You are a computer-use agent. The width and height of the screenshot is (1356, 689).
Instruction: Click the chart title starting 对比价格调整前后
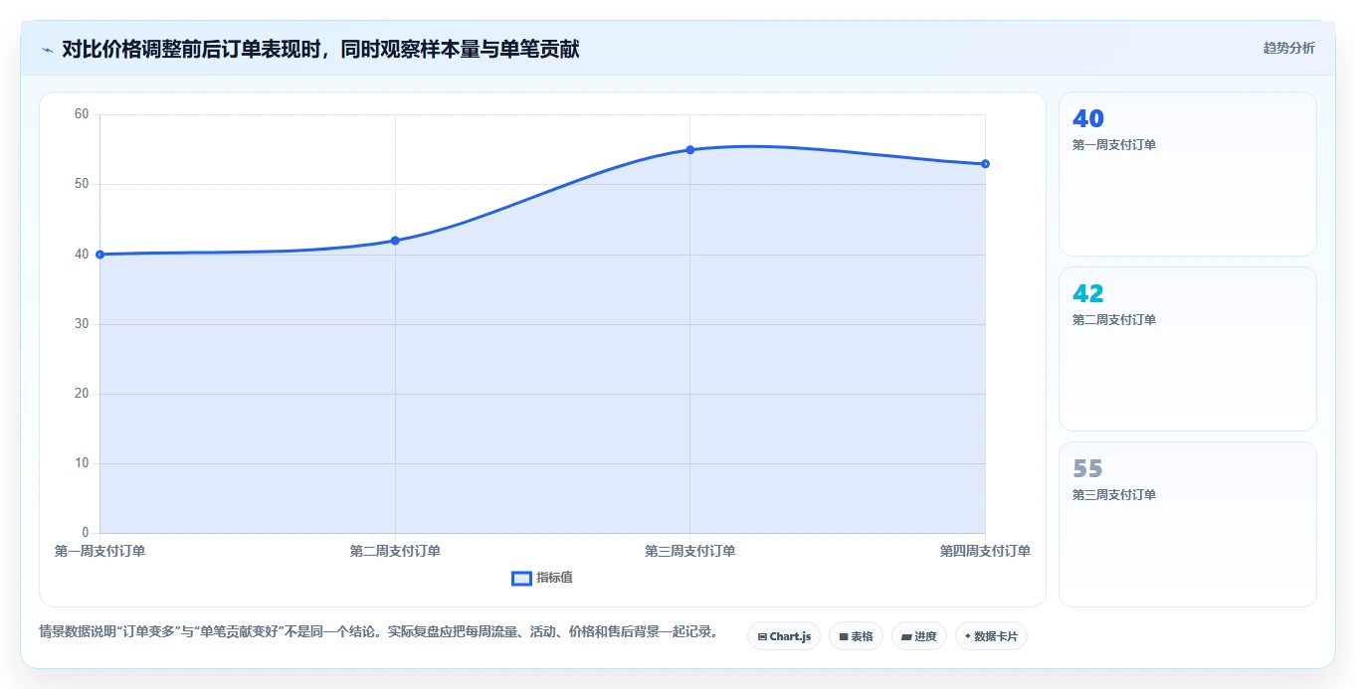(320, 49)
